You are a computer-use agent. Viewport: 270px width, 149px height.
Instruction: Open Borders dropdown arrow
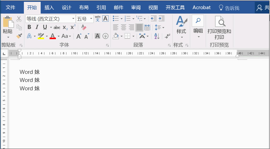[134, 36]
